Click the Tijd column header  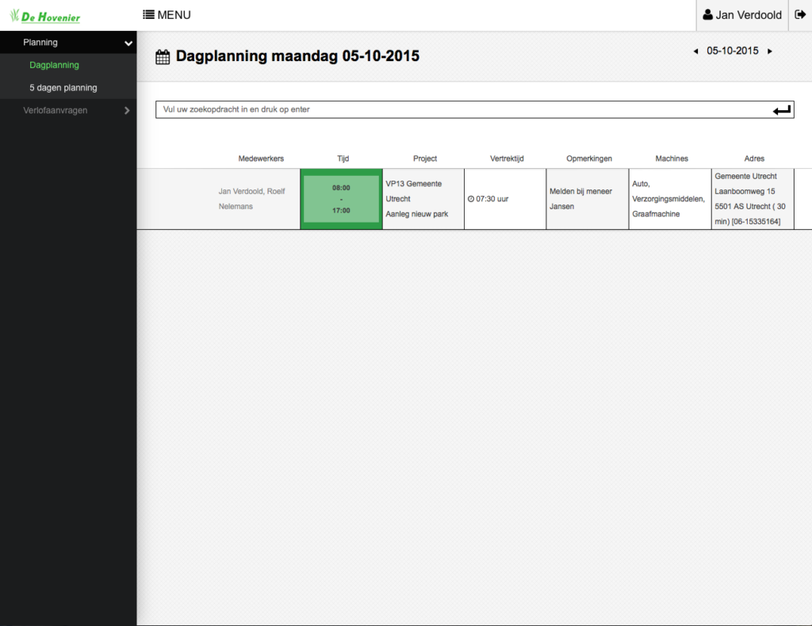point(343,158)
